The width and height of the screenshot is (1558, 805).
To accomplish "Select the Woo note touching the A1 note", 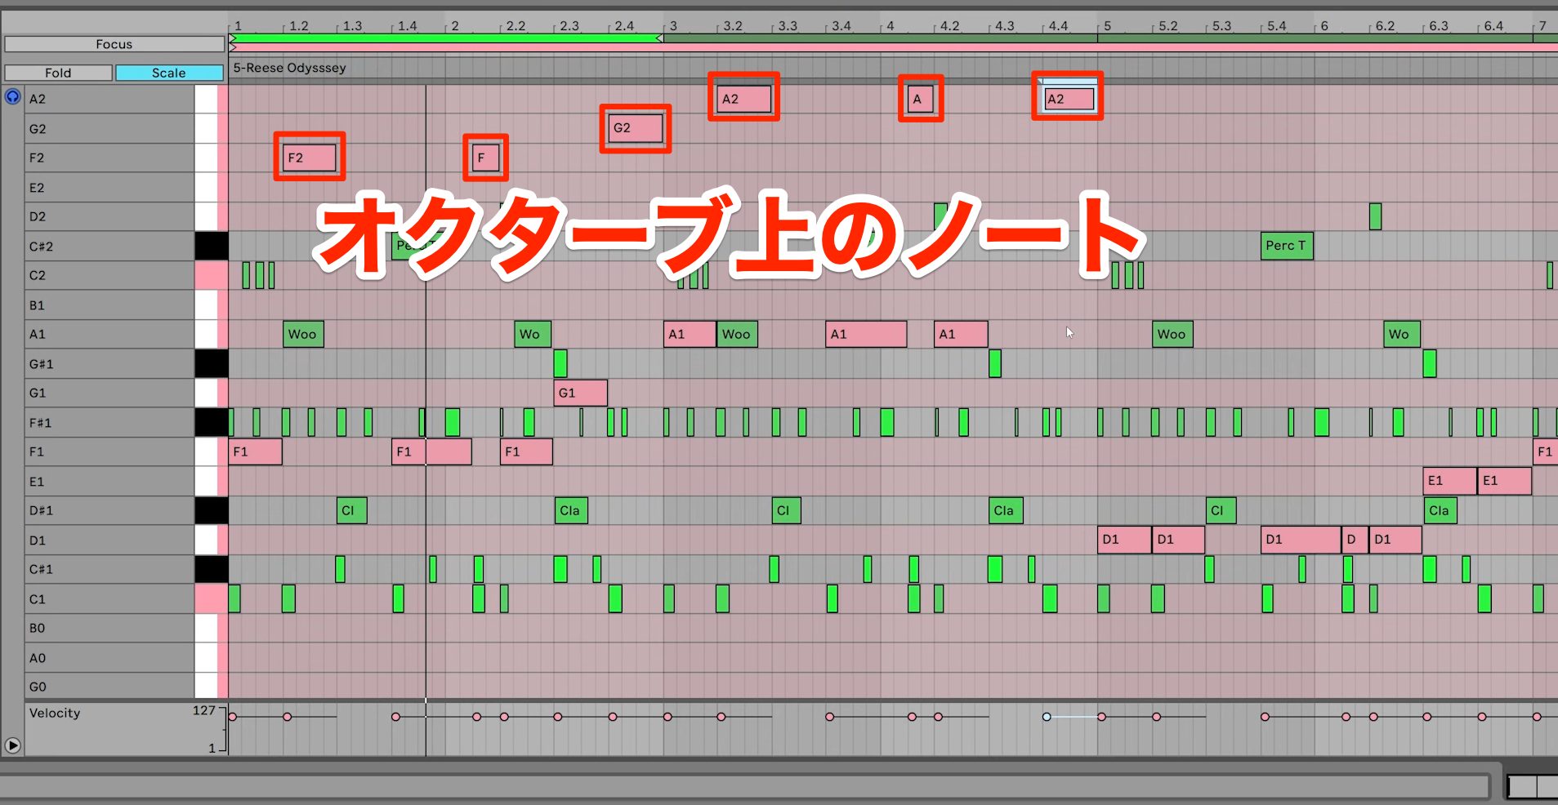I will point(737,334).
